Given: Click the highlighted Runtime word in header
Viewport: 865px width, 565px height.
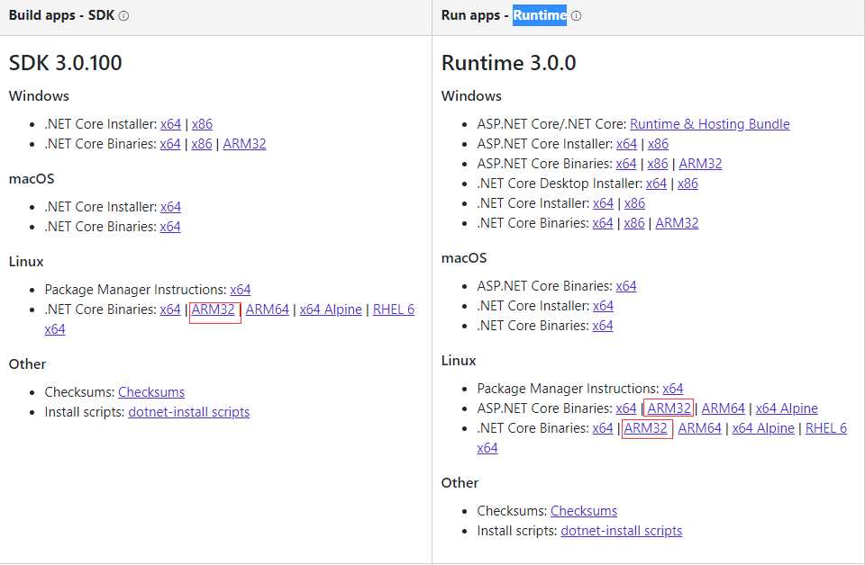Looking at the screenshot, I should (x=540, y=15).
